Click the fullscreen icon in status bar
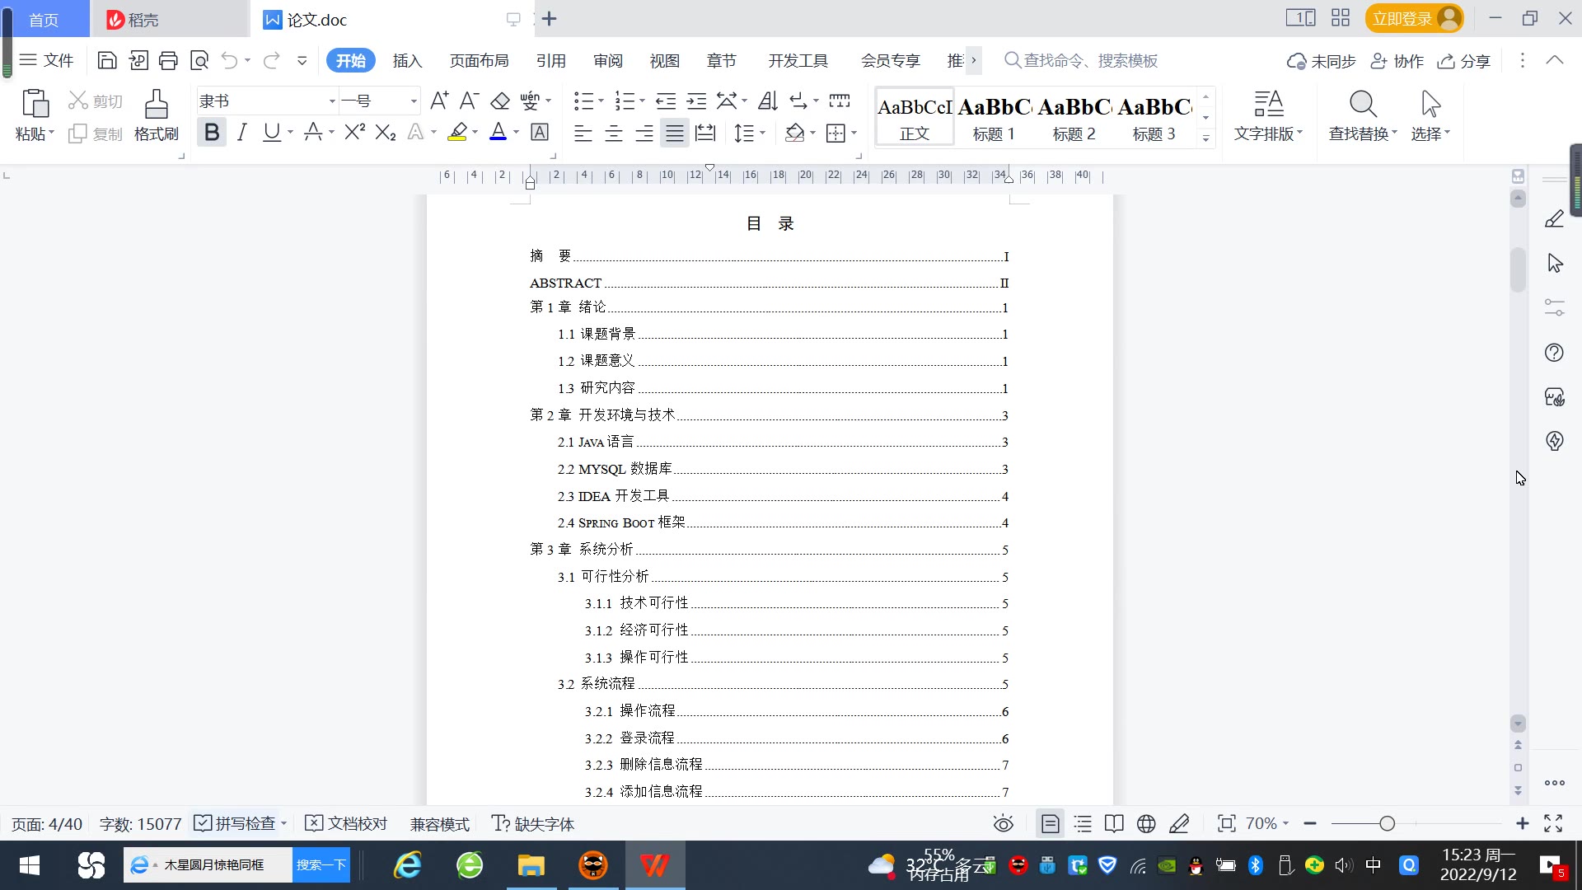The image size is (1582, 890). (1553, 823)
